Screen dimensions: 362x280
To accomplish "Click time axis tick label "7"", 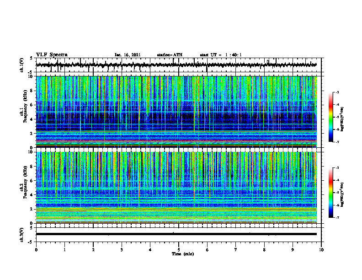I will [x=236, y=250].
